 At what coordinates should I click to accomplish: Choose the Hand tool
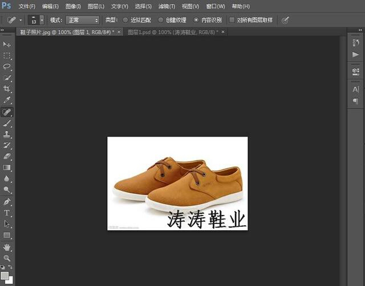point(7,247)
